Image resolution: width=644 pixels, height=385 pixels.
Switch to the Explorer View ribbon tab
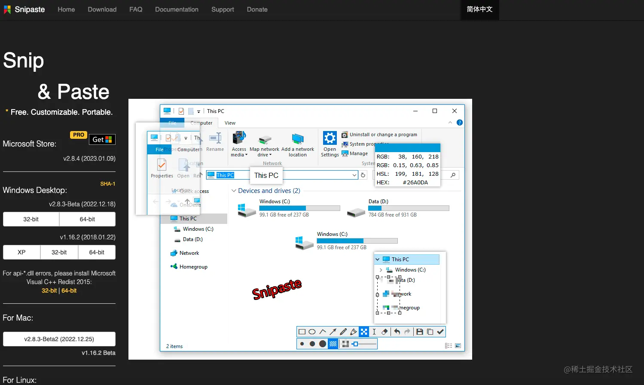[230, 123]
